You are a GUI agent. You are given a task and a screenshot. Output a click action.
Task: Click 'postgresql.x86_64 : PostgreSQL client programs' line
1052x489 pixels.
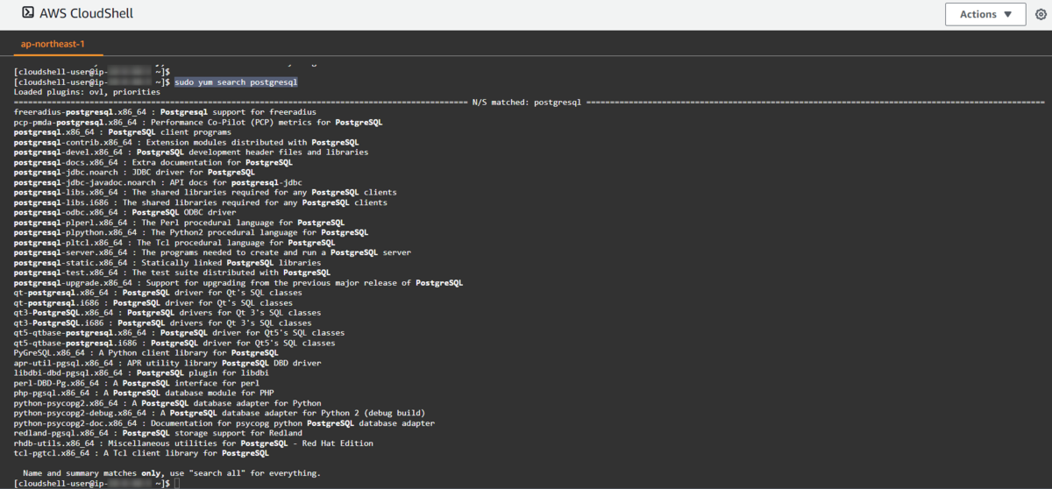[x=123, y=131]
